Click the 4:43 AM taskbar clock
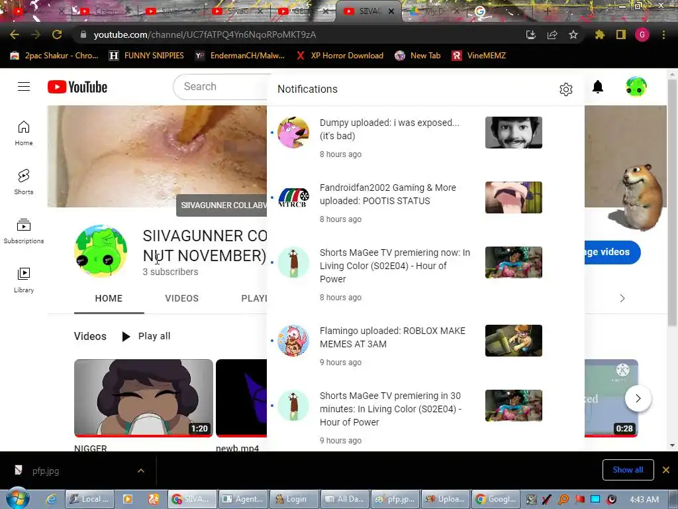The image size is (678, 509). [x=644, y=499]
